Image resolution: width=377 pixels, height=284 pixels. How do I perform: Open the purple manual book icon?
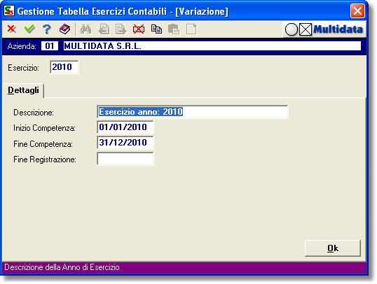coord(64,29)
